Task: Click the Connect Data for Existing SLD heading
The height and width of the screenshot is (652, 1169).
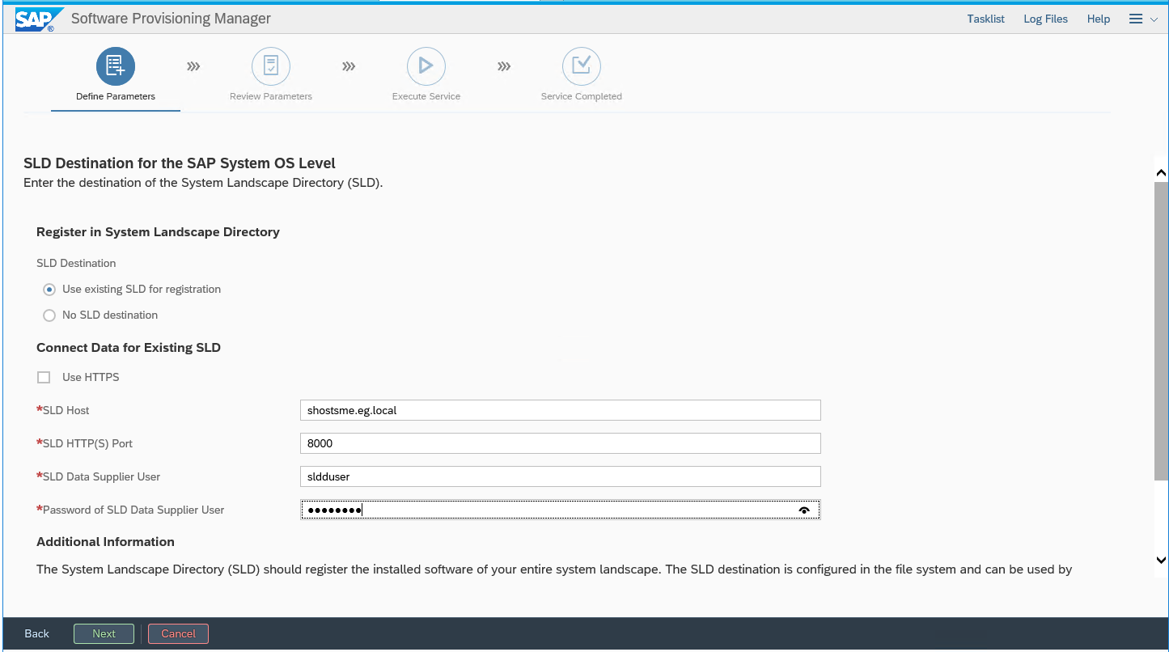Action: 129,348
